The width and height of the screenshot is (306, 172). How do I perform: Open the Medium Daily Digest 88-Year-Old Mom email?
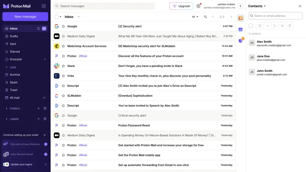tap(143, 36)
